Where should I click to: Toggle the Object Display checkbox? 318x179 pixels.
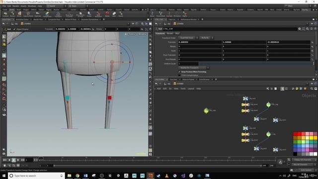[14, 29]
